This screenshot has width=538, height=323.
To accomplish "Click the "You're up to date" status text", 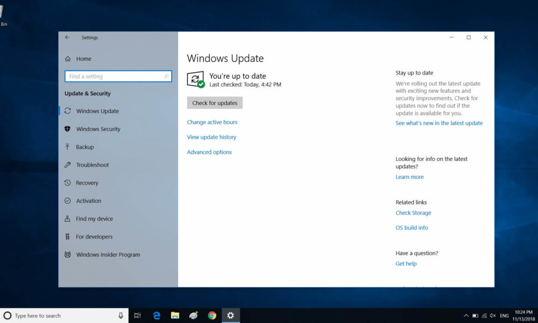I will pyautogui.click(x=237, y=76).
